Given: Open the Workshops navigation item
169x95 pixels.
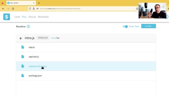Looking at the screenshot, I should point(43,17).
